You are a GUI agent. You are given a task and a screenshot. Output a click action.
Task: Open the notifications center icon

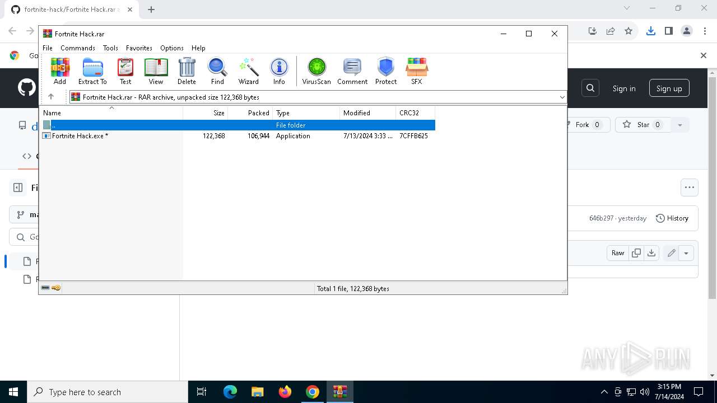(x=699, y=392)
